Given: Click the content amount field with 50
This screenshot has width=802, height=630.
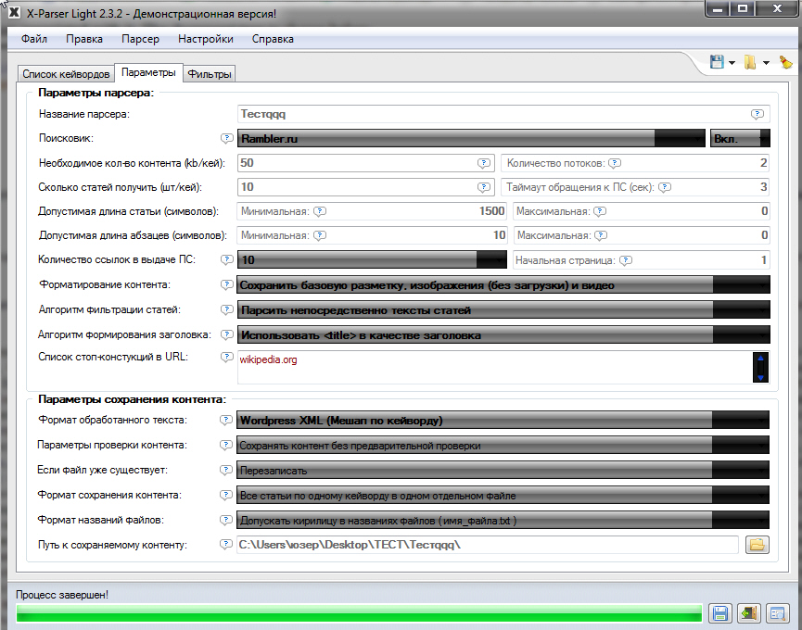Looking at the screenshot, I should [x=365, y=163].
